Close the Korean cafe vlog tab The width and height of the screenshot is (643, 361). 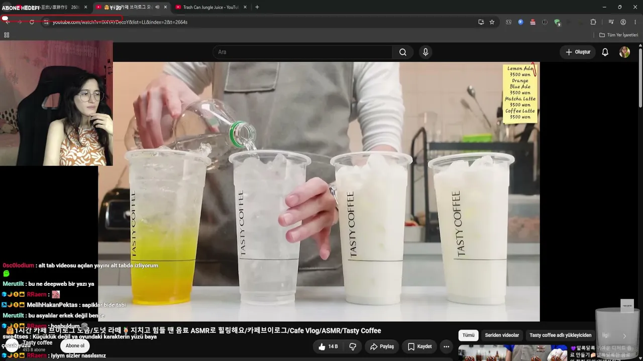165,7
